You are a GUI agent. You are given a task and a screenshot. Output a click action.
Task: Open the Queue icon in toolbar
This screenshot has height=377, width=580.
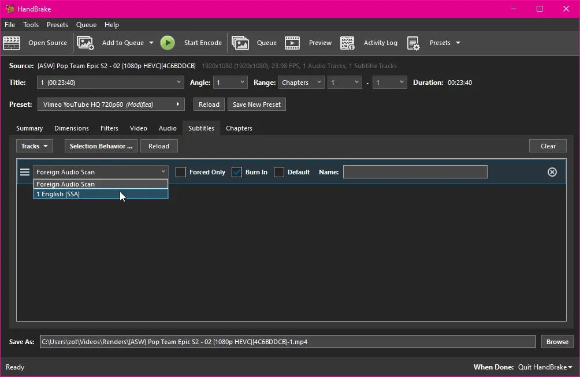pos(240,43)
